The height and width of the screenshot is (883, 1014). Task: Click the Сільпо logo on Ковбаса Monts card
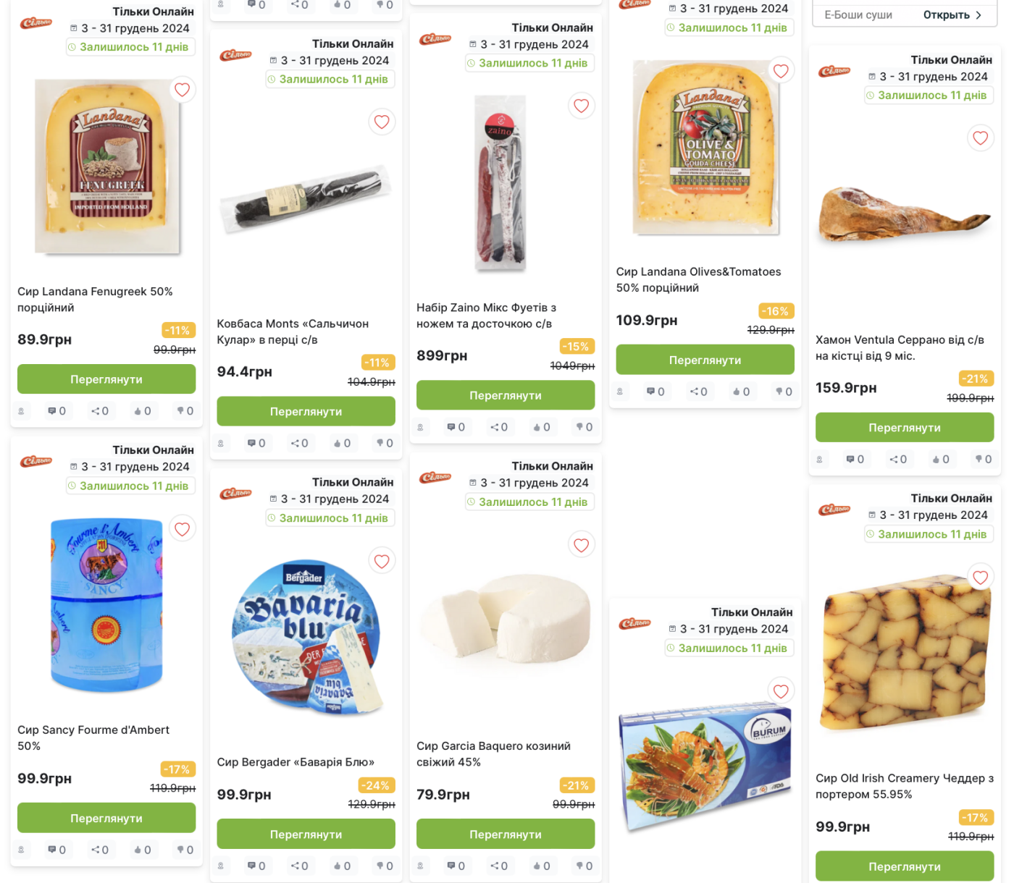point(235,55)
